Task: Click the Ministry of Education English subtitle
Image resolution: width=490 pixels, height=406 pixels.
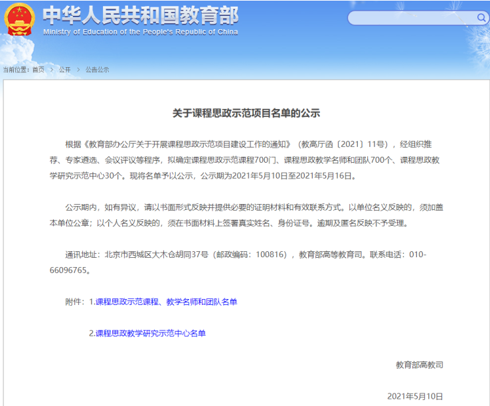Action: (x=141, y=32)
